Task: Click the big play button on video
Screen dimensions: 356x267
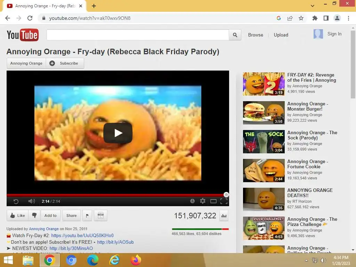Action: (118, 133)
